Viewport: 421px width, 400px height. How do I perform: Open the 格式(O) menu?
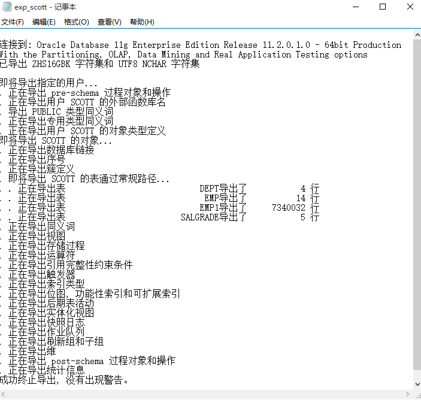click(x=77, y=22)
